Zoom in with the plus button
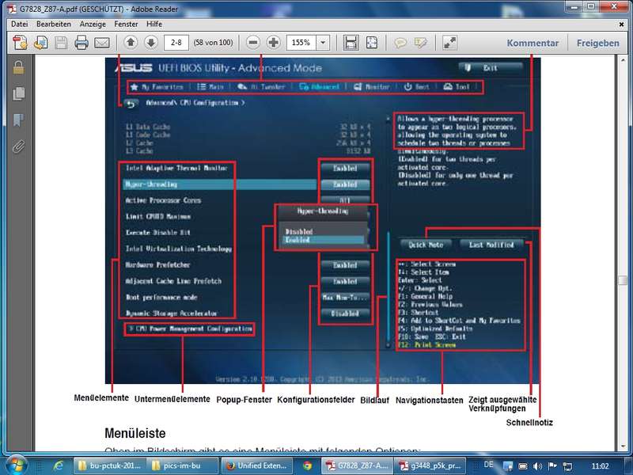The height and width of the screenshot is (475, 633). 273,43
